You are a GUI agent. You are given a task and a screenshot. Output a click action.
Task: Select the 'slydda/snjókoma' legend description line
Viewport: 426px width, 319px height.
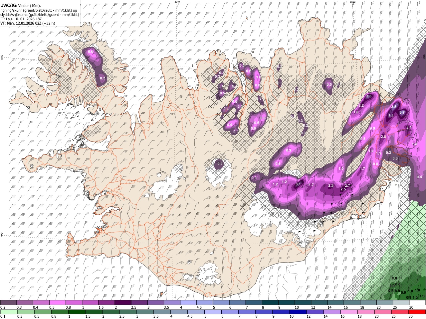tap(40, 15)
